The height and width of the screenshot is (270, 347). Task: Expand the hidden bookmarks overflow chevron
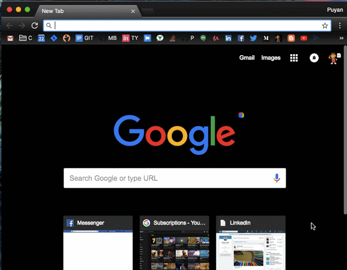(x=341, y=38)
